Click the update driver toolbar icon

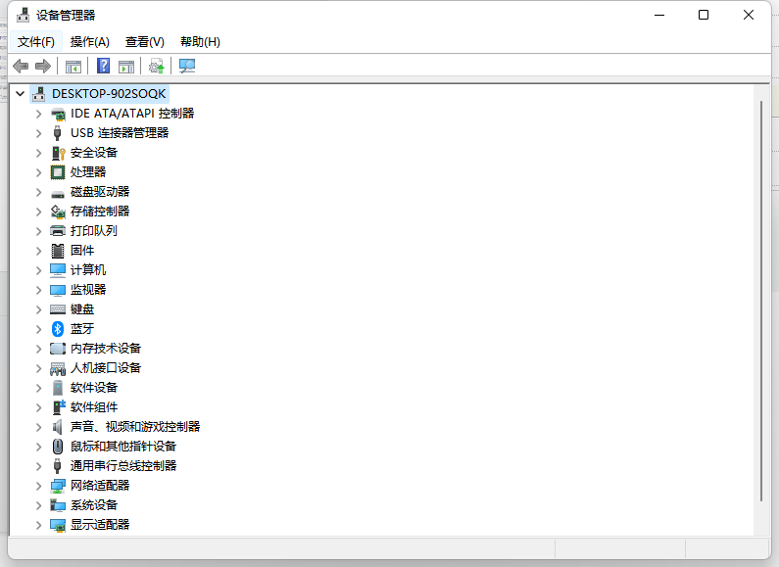point(157,66)
